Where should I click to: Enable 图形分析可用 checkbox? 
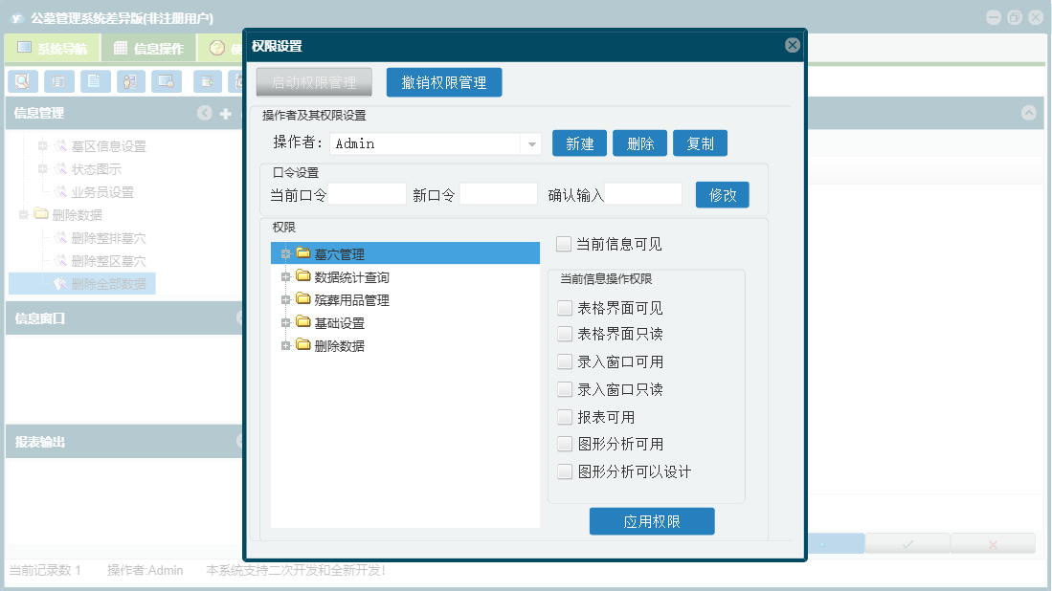(565, 444)
